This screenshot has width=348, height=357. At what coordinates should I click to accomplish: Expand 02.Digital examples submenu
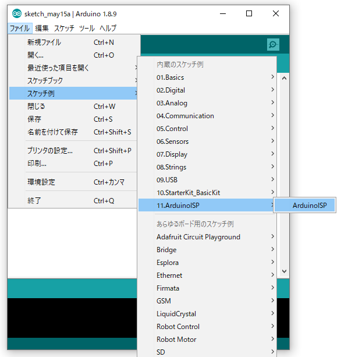tap(207, 90)
